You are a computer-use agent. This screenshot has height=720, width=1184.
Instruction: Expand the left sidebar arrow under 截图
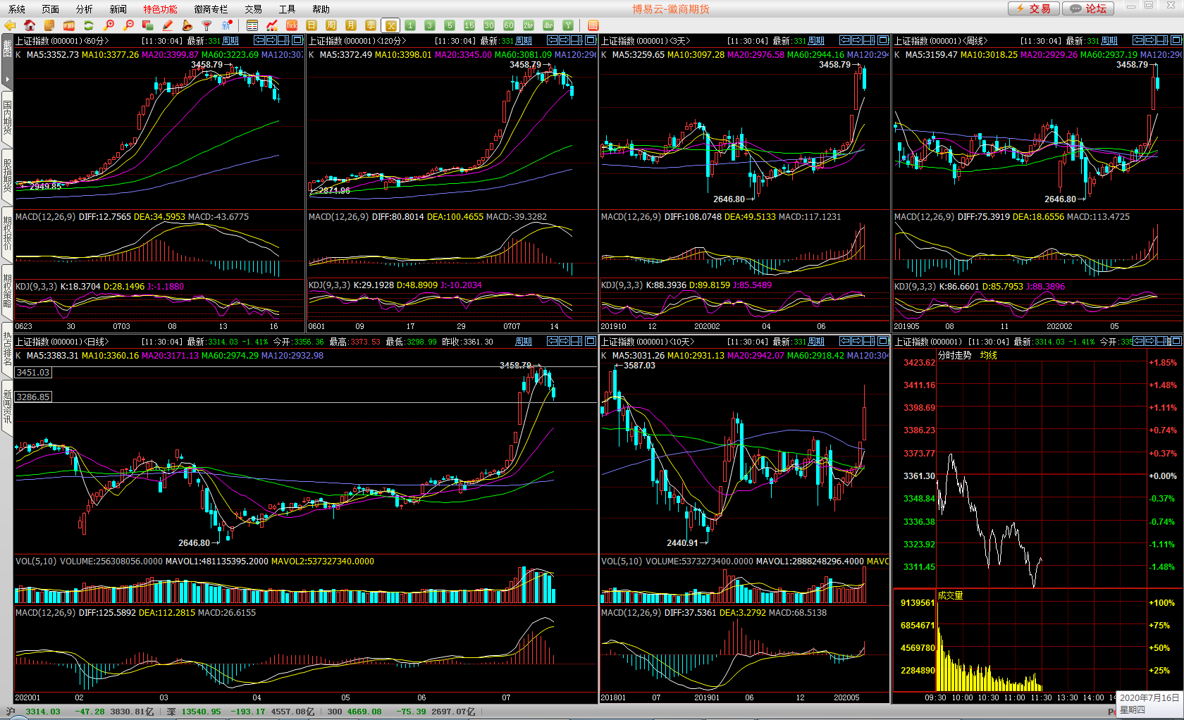(7, 79)
